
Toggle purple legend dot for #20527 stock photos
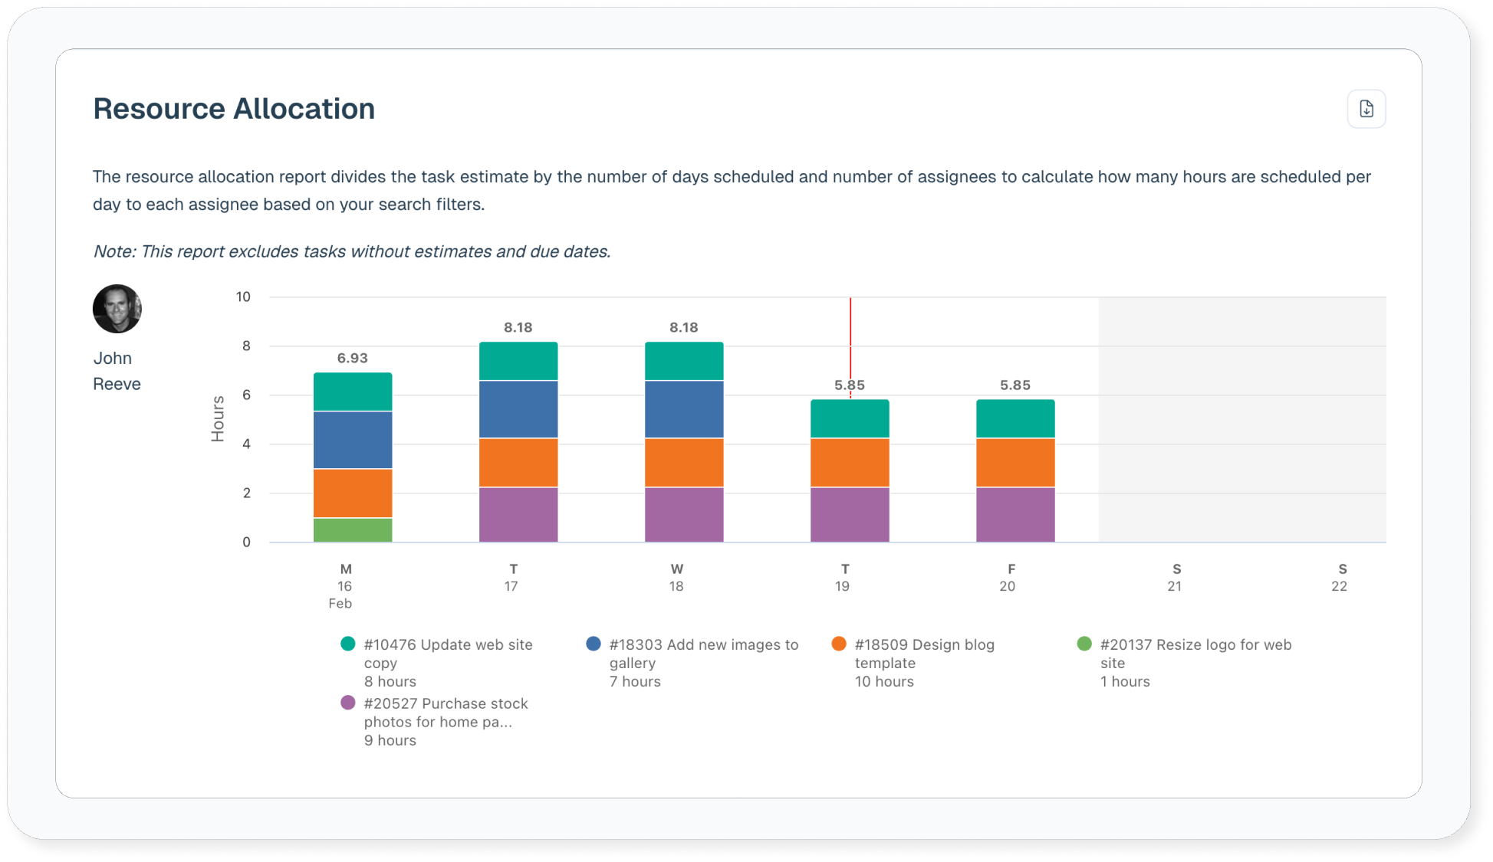[348, 703]
